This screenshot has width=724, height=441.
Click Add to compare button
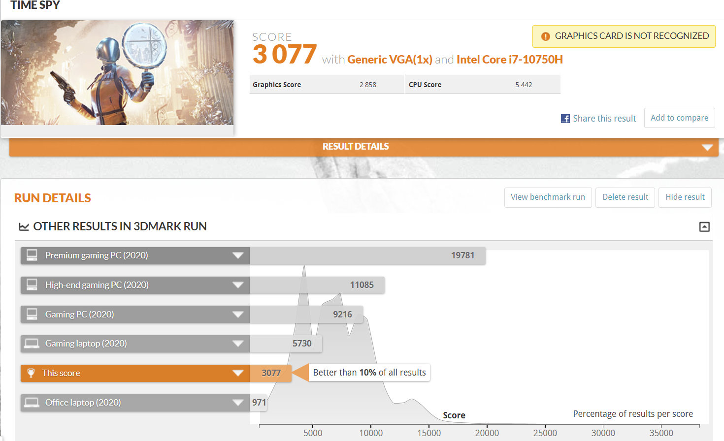[x=679, y=118]
